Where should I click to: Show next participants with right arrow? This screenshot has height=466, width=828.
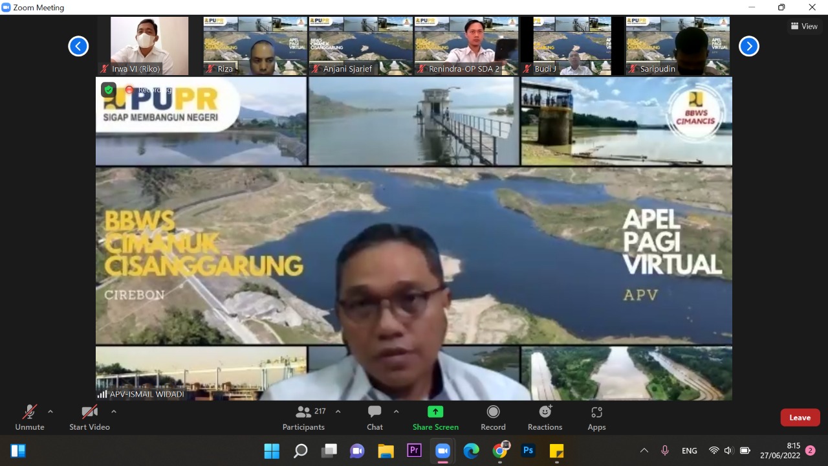(749, 46)
